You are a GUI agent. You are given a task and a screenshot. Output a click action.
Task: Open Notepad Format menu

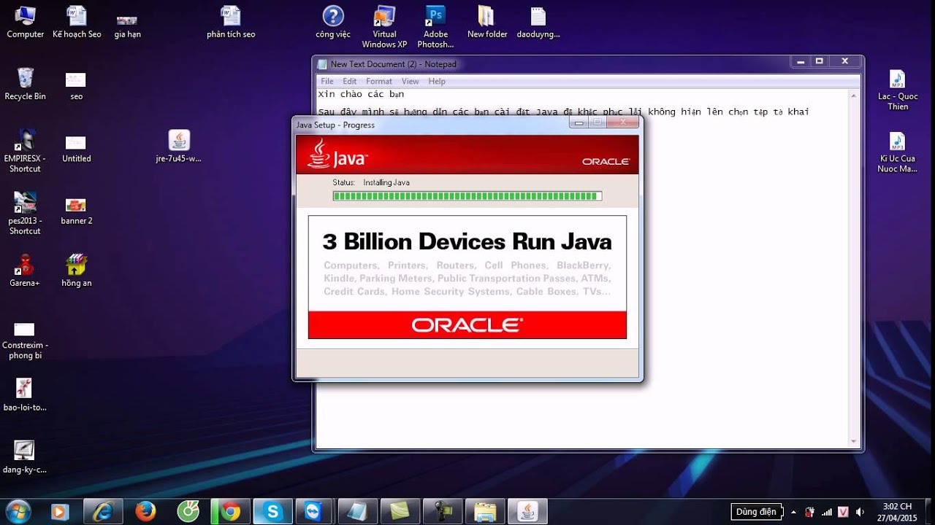[x=379, y=81]
